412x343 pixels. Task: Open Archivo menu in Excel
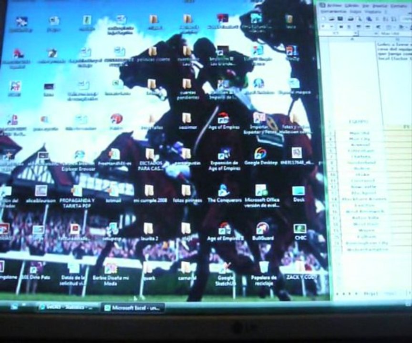(334, 6)
